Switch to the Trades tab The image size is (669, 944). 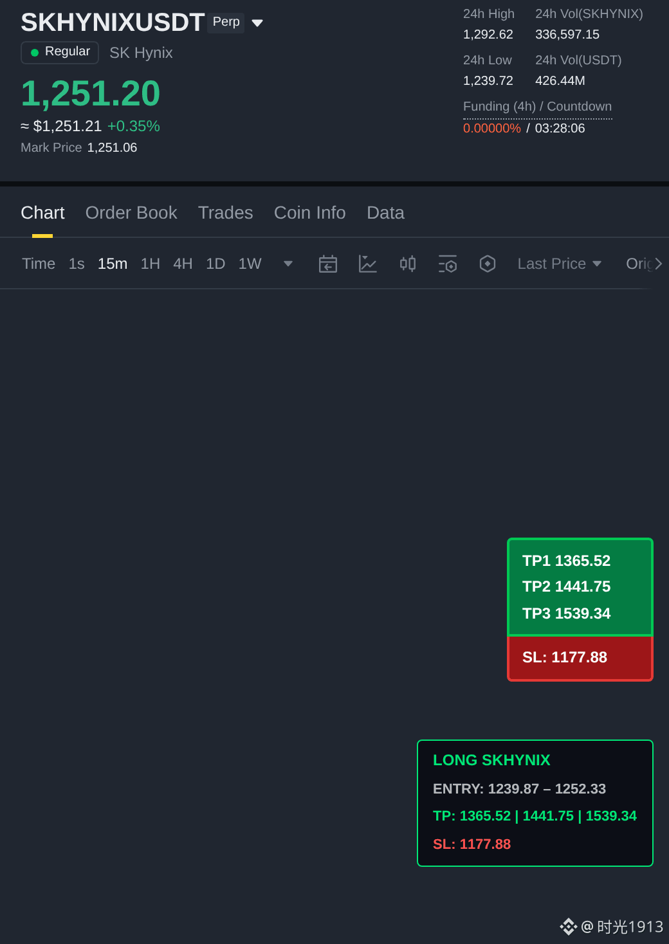226,213
